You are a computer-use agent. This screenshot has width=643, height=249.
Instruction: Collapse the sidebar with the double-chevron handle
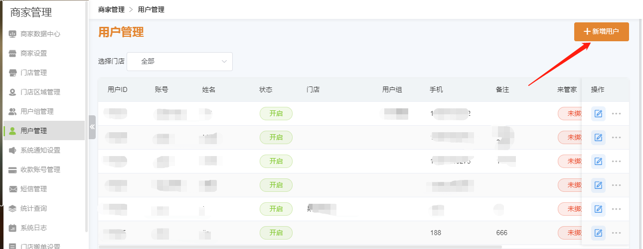(92, 128)
